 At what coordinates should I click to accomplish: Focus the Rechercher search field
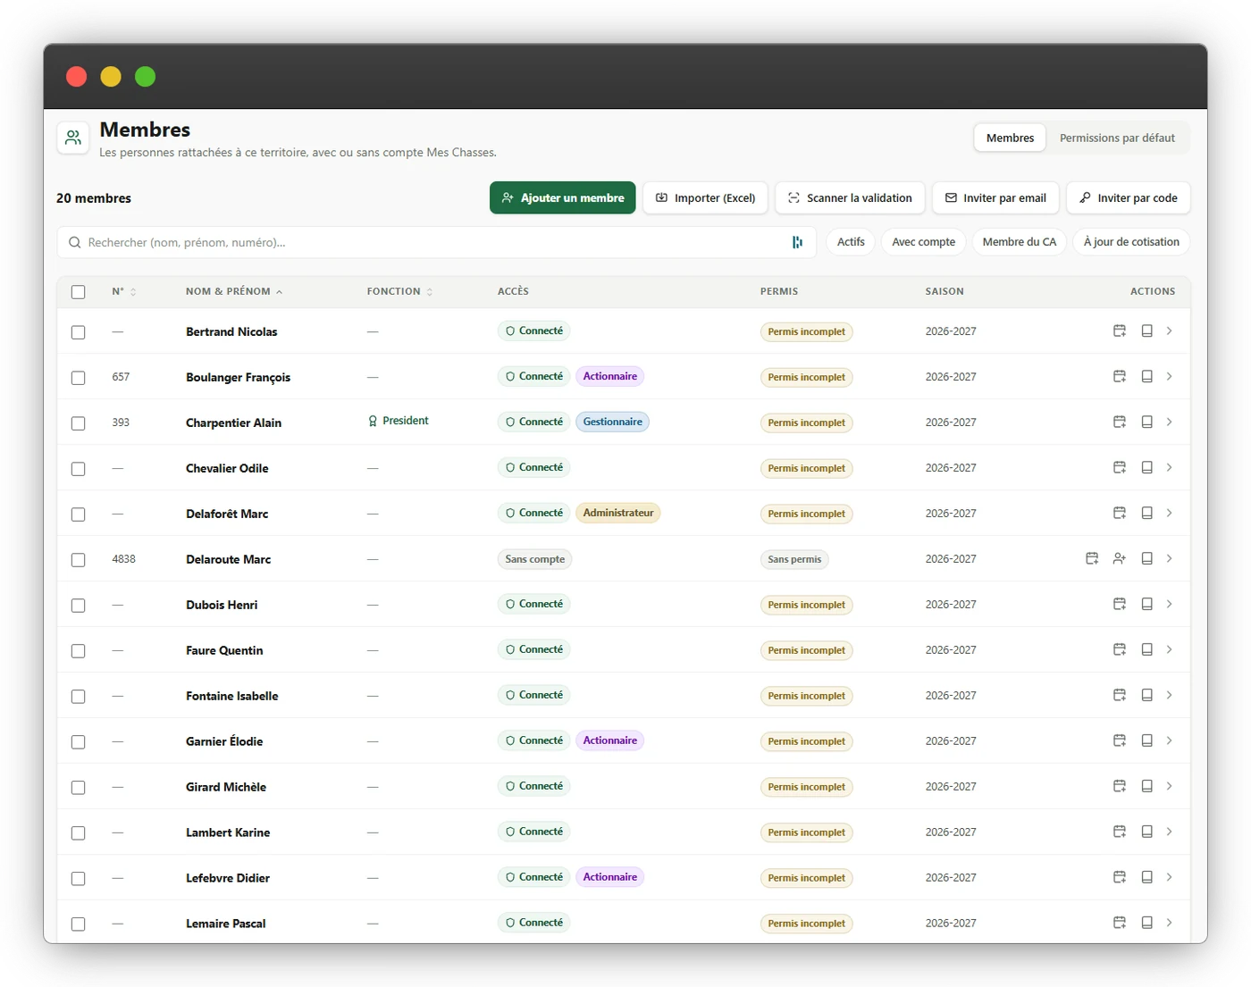436,243
